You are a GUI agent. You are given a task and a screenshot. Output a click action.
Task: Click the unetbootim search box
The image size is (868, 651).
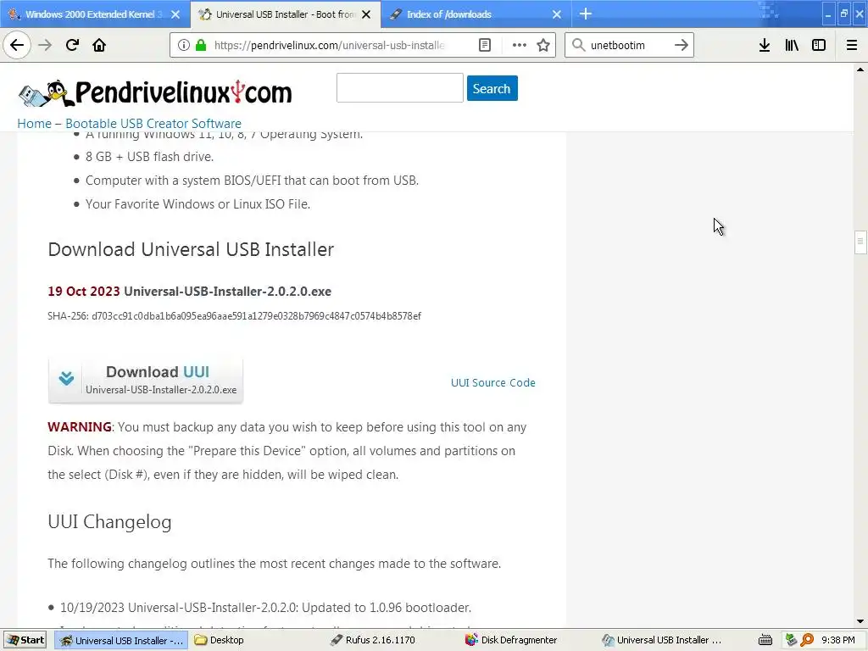628,45
